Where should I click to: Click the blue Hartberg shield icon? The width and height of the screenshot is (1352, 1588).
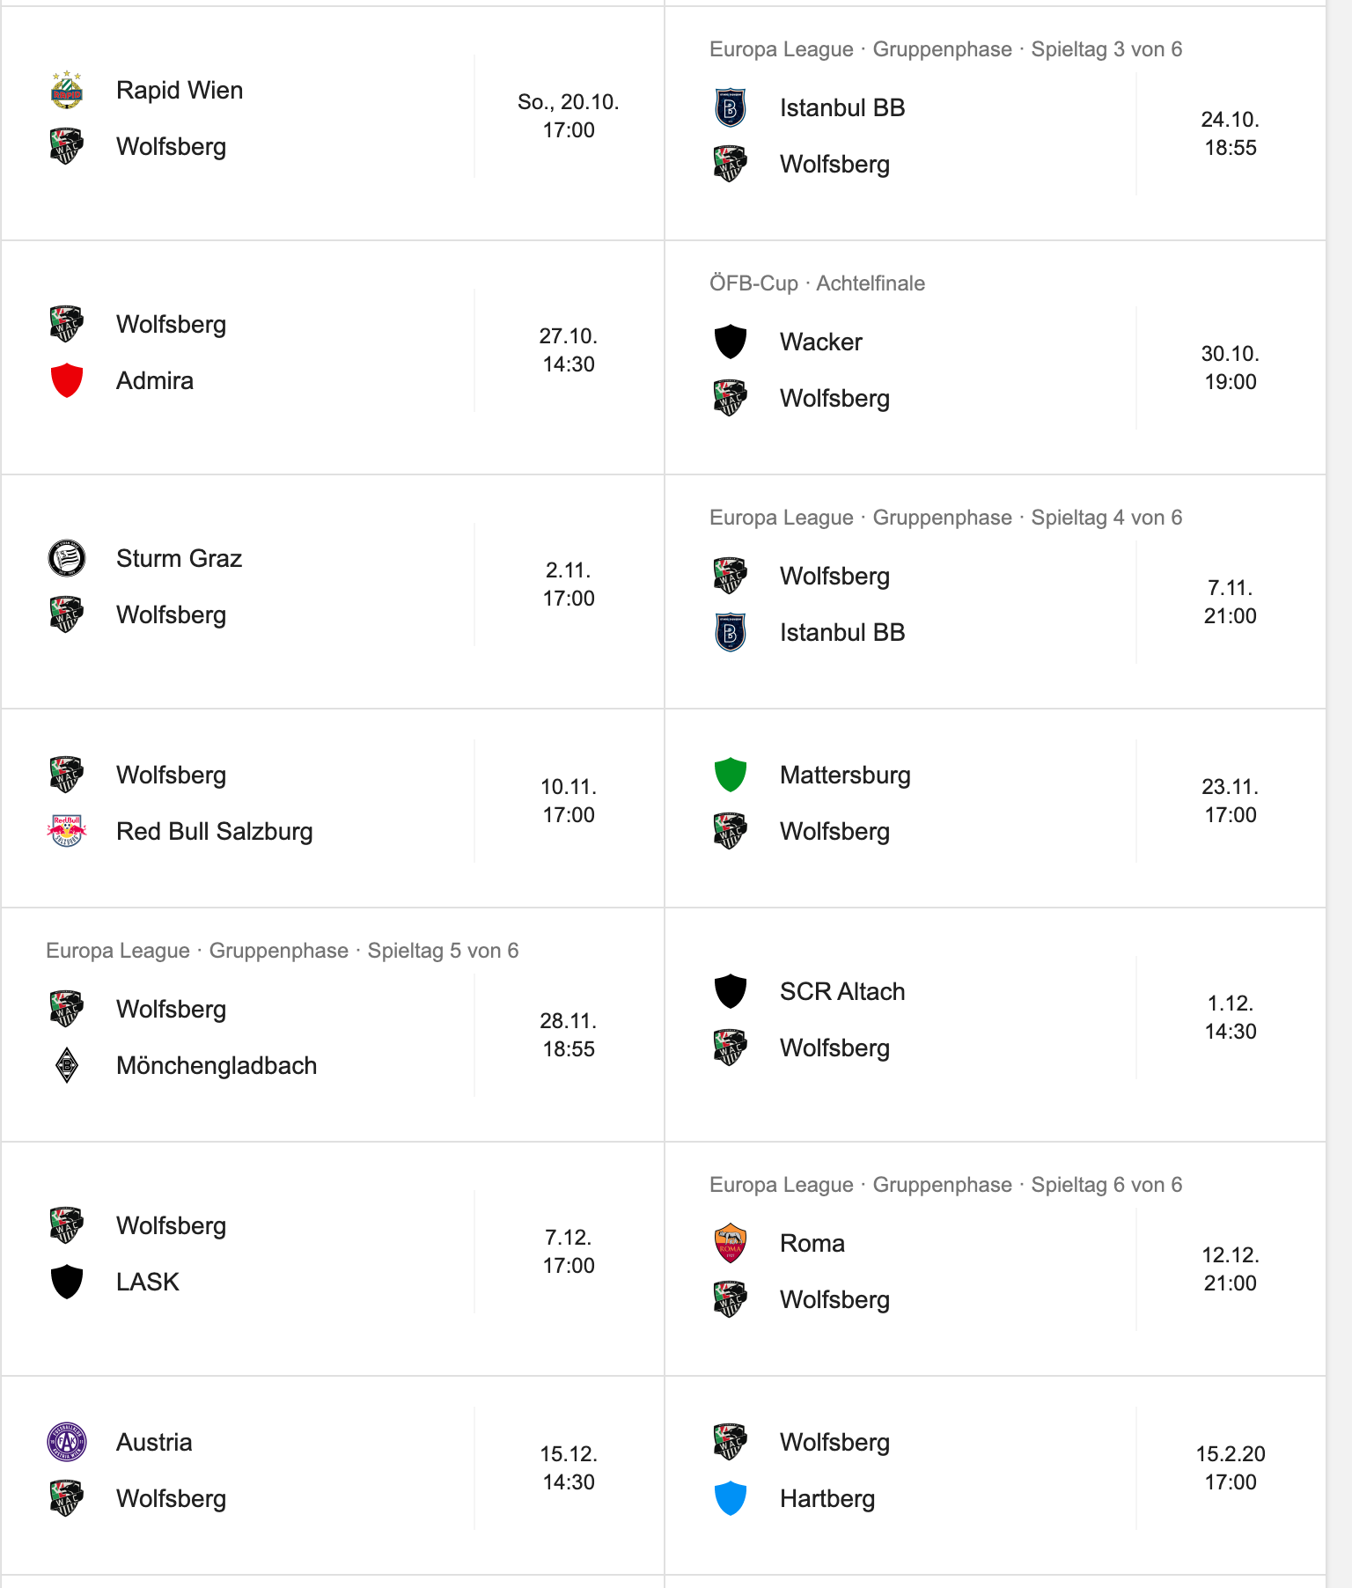[x=731, y=1498]
